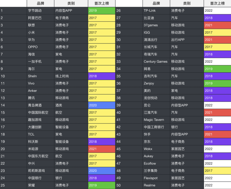Click the Zenjoy brand cell
The height and width of the screenshot is (189, 231).
pos(156,83)
